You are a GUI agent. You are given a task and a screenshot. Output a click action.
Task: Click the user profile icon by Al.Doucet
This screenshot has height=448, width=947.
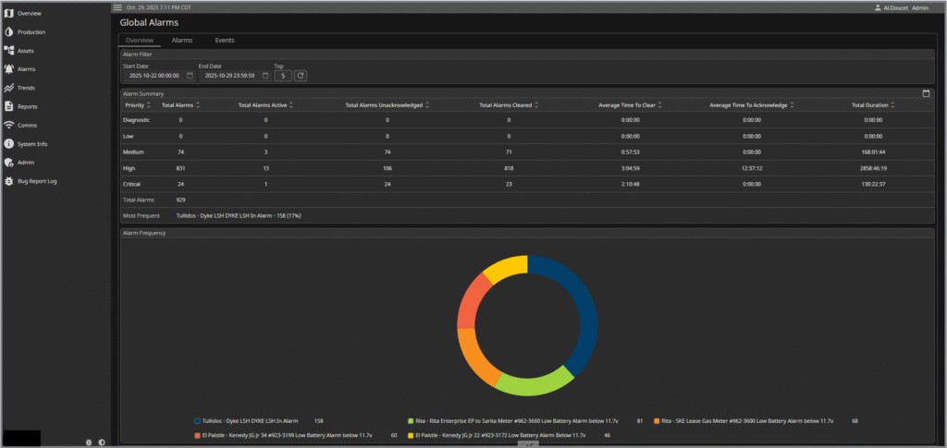[878, 7]
